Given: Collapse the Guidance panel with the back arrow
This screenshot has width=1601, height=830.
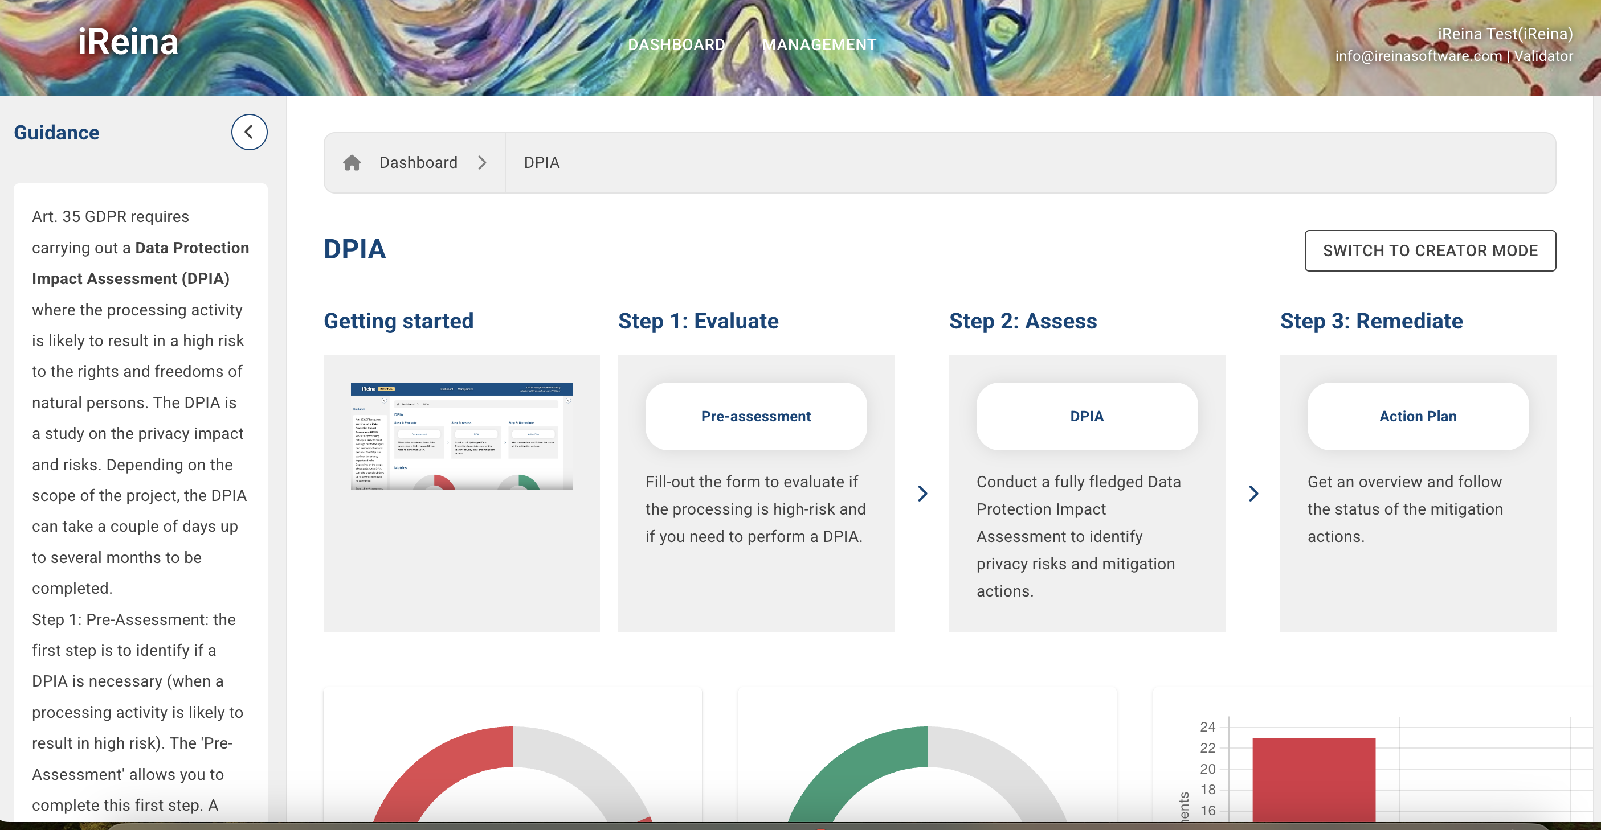Looking at the screenshot, I should point(249,132).
